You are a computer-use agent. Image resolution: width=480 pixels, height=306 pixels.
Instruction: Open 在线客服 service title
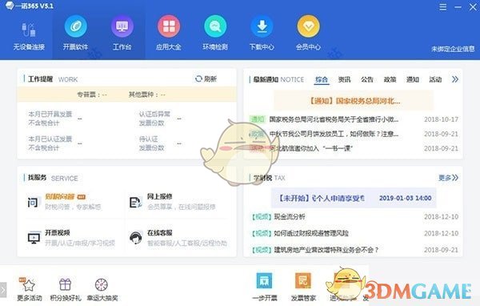pyautogui.click(x=160, y=233)
